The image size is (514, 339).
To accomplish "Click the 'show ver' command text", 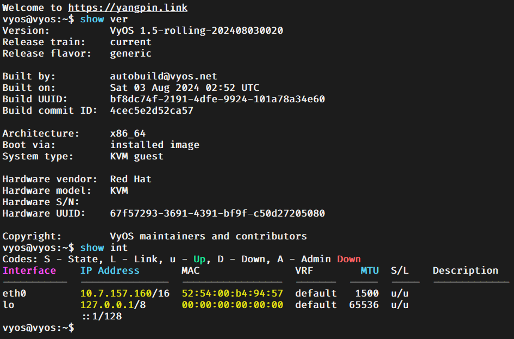I will (104, 19).
